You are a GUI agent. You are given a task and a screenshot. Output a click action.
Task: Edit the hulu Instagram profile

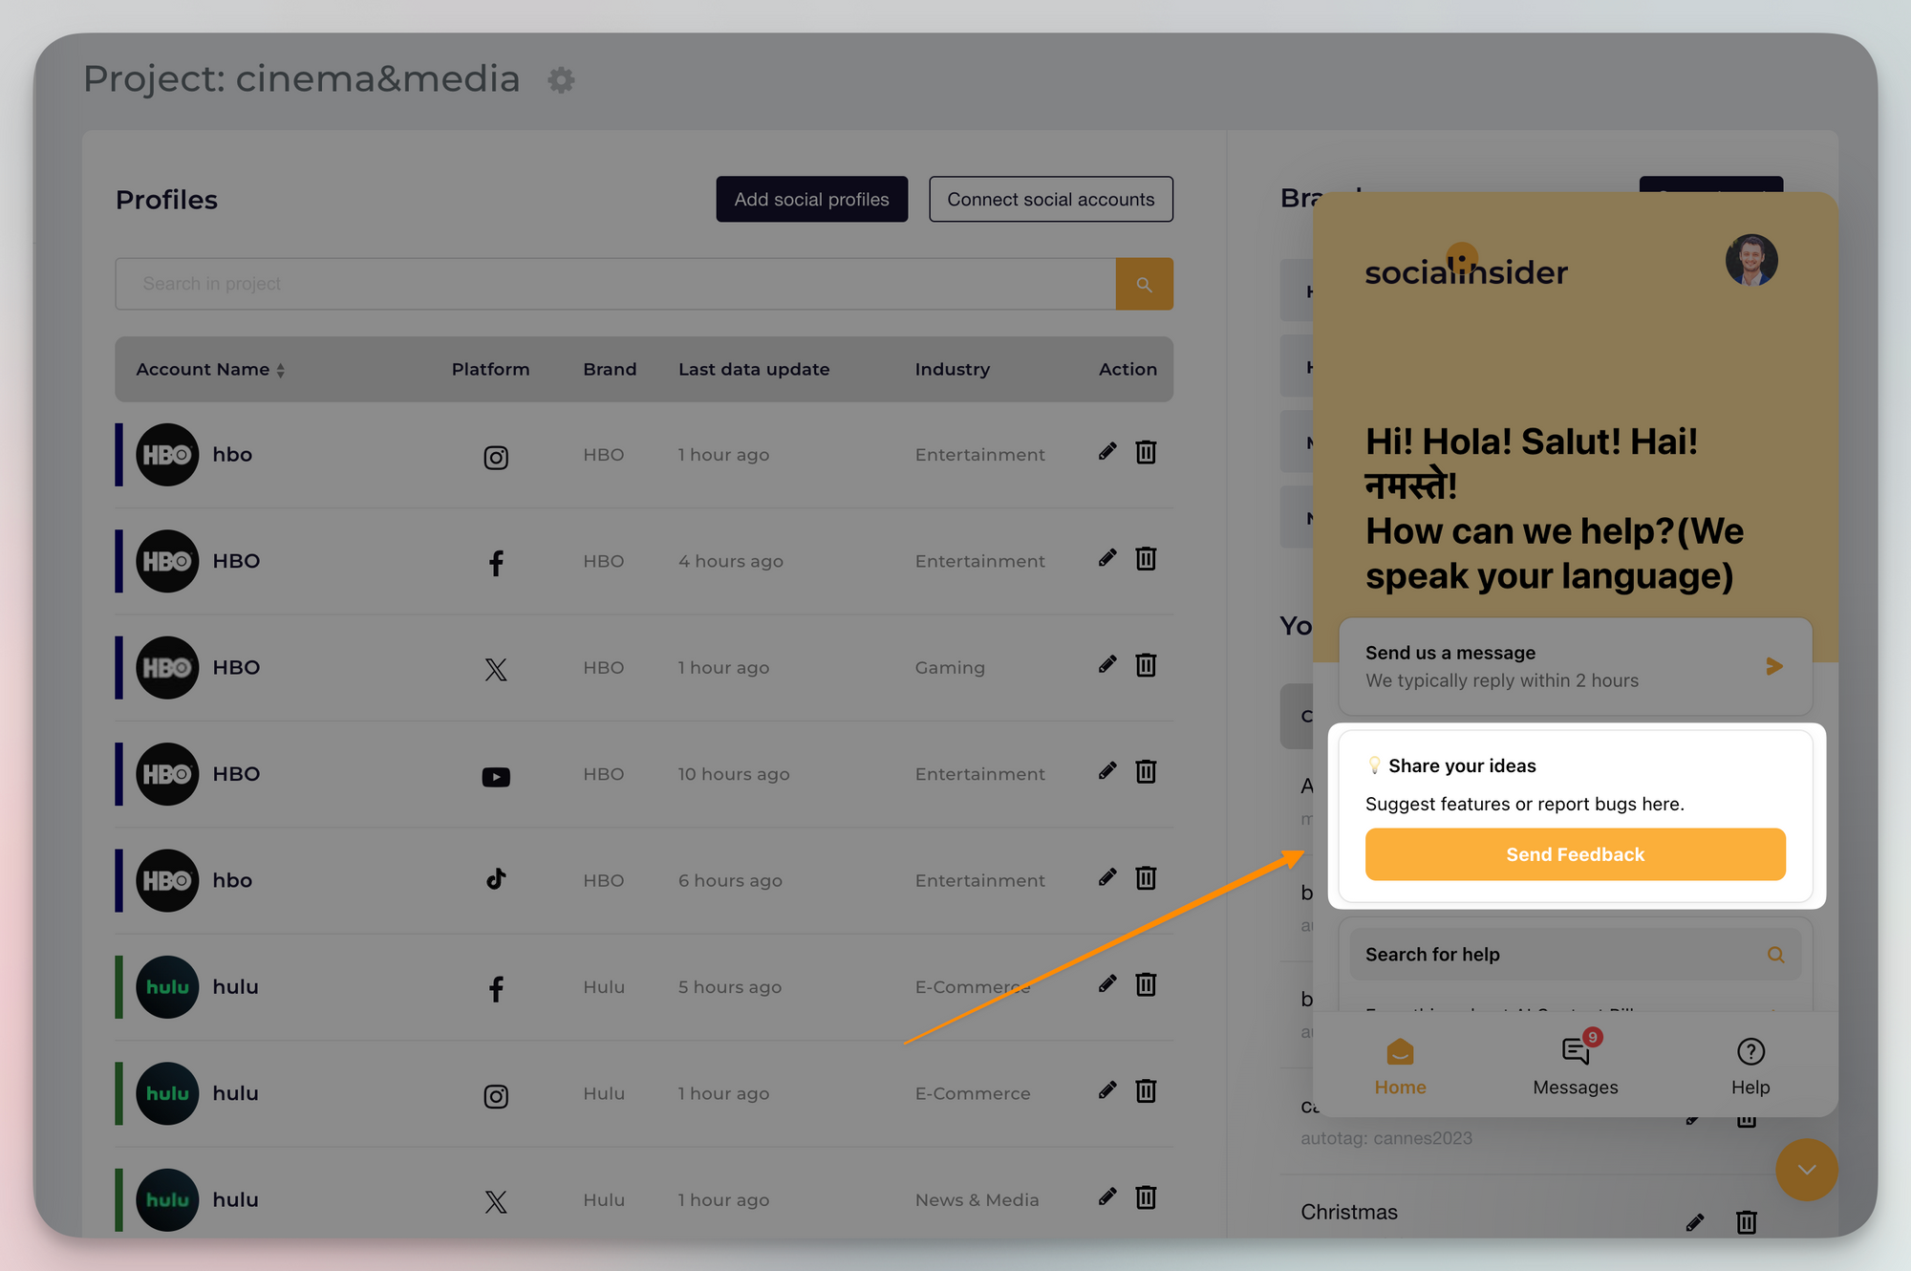(x=1107, y=1090)
